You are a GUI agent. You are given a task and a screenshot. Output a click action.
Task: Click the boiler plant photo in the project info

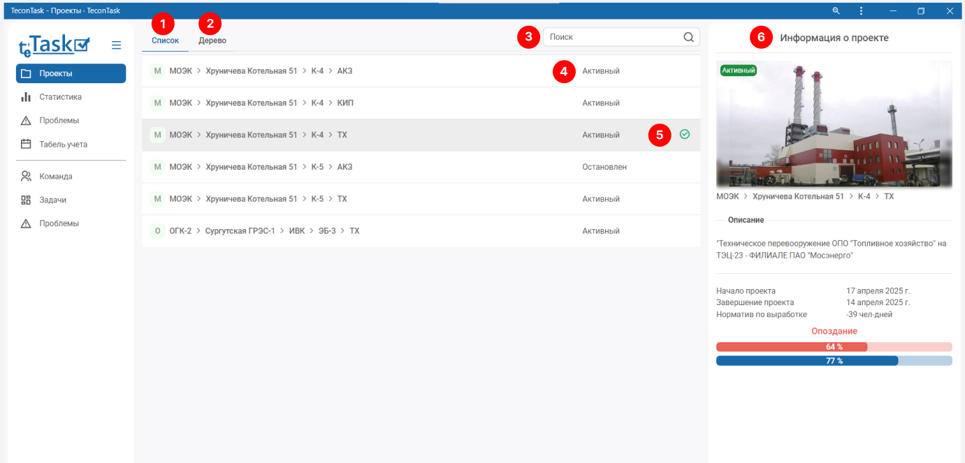pos(834,124)
